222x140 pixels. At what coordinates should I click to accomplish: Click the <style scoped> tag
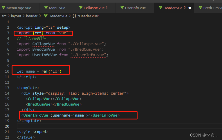click(33, 132)
